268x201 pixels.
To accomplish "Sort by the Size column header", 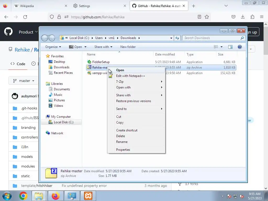I will pyautogui.click(x=220, y=54).
